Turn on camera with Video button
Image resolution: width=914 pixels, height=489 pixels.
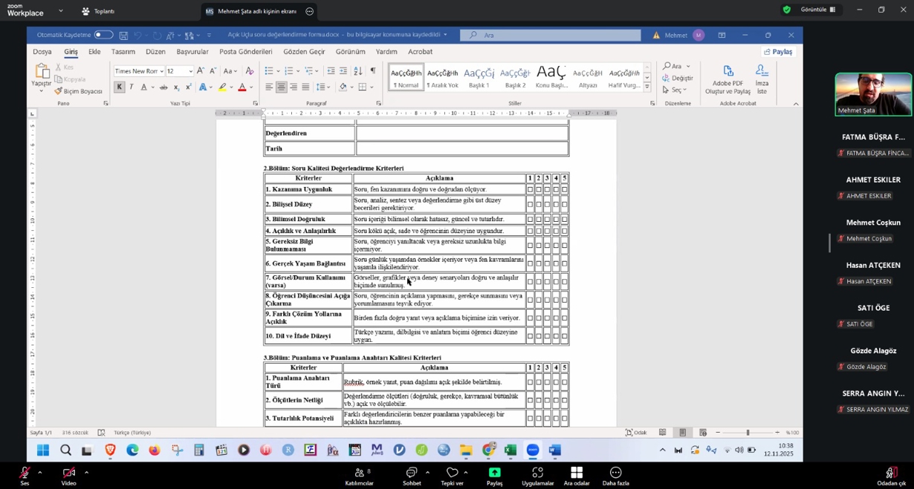pos(68,476)
